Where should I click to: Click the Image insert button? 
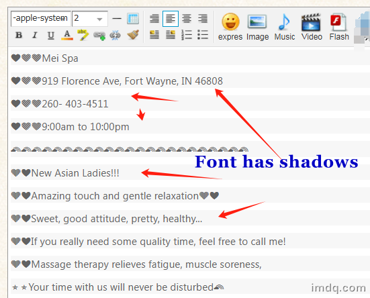point(257,27)
